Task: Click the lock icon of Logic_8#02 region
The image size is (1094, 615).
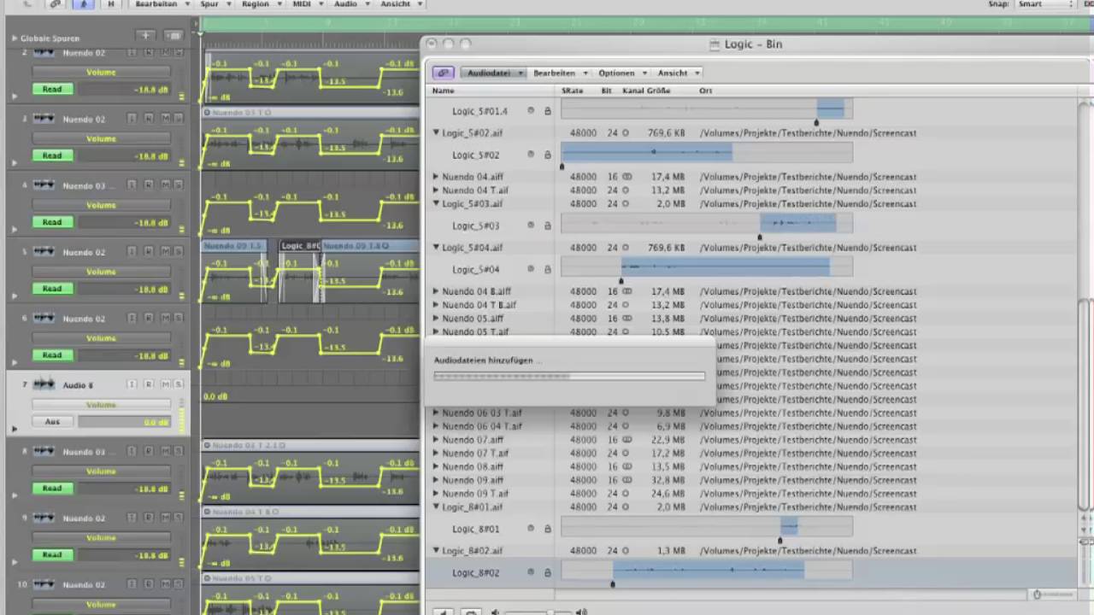Action: (x=548, y=572)
